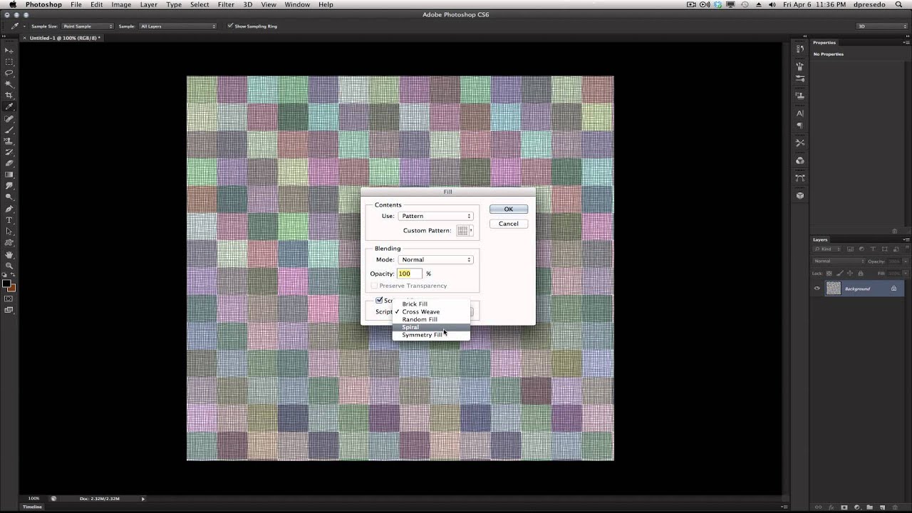Open the Properties panel flyout menu

pos(906,43)
